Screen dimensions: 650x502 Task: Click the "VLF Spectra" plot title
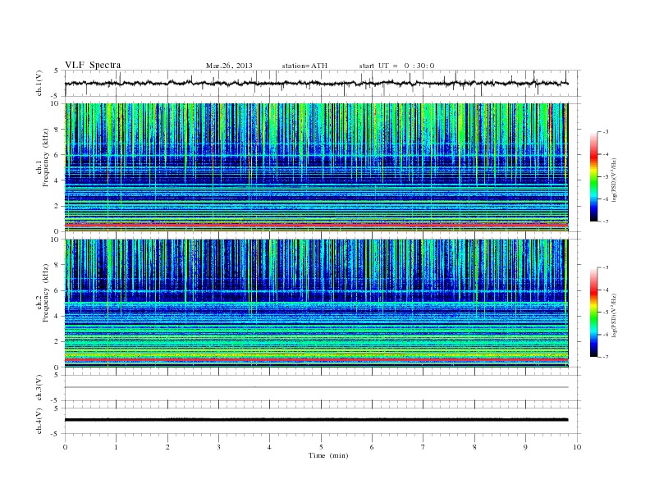tap(93, 65)
